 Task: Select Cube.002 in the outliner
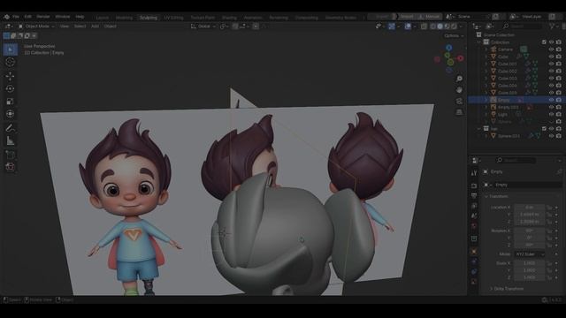click(x=507, y=71)
